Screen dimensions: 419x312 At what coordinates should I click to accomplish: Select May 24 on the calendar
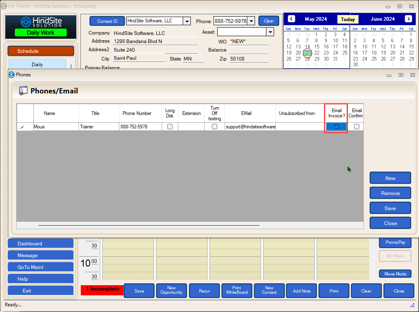335,53
